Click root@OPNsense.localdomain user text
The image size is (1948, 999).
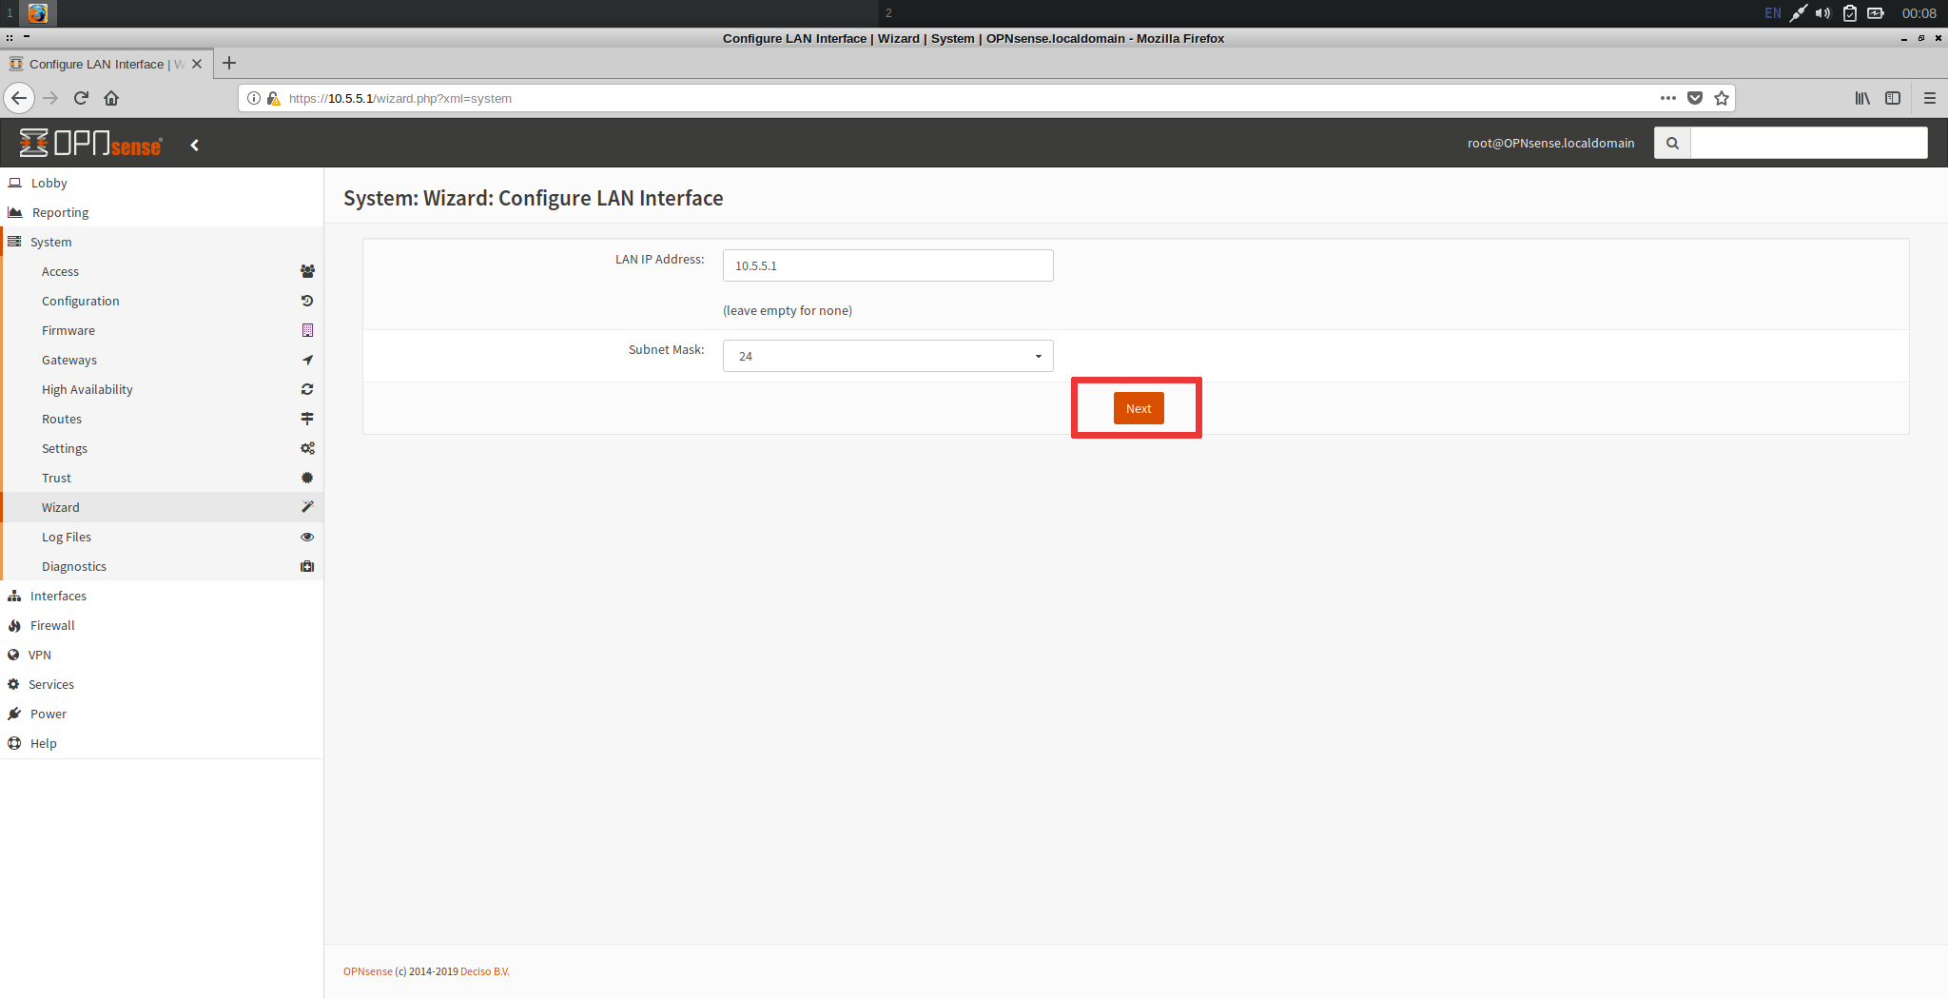1550,143
